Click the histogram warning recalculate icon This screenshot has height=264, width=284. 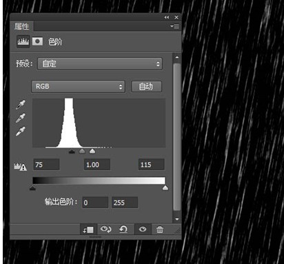click(x=20, y=167)
